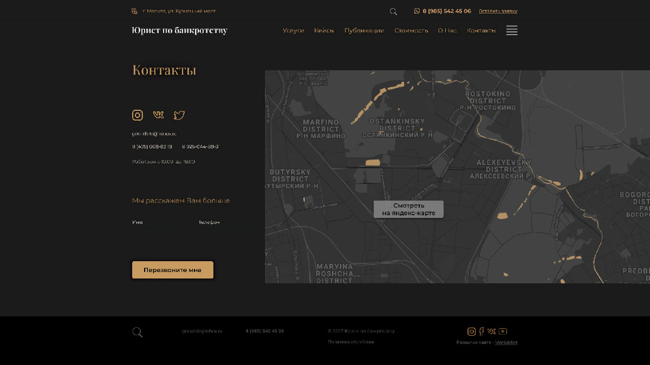
Task: Click the location pin icon in top bar
Action: [134, 11]
